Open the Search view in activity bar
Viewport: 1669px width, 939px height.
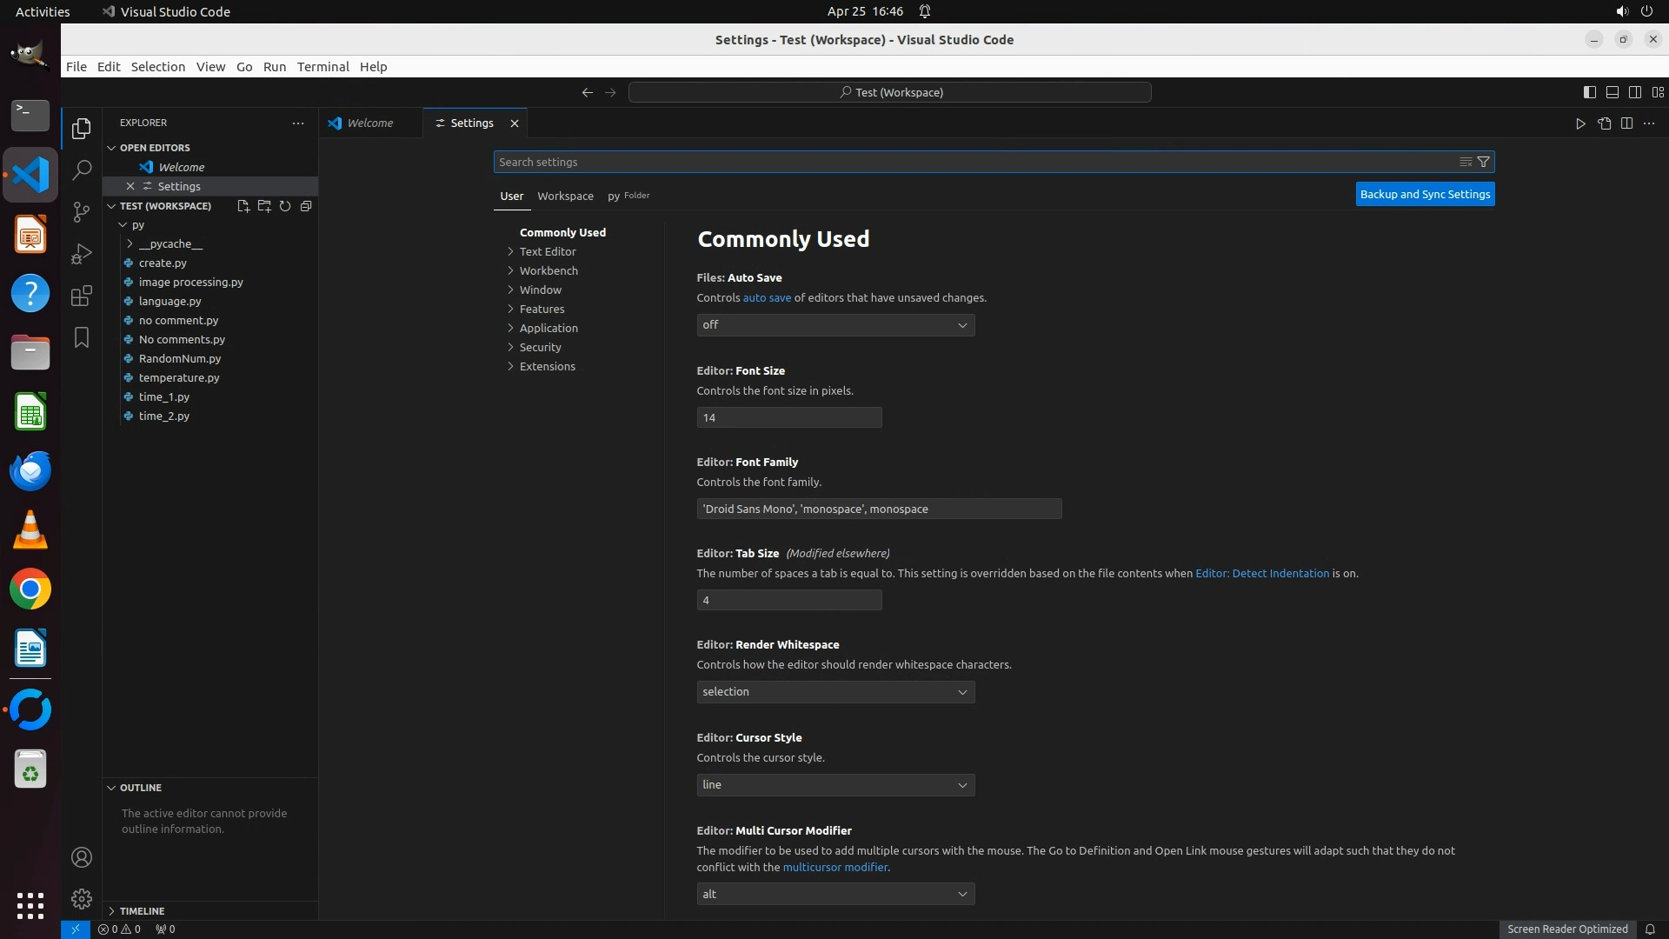[x=82, y=170]
